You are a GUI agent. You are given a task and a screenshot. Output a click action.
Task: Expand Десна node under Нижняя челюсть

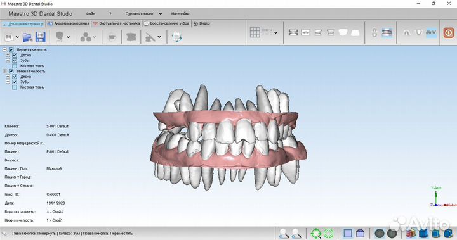point(8,77)
